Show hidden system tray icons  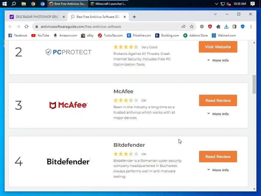pyautogui.click(x=216, y=4)
